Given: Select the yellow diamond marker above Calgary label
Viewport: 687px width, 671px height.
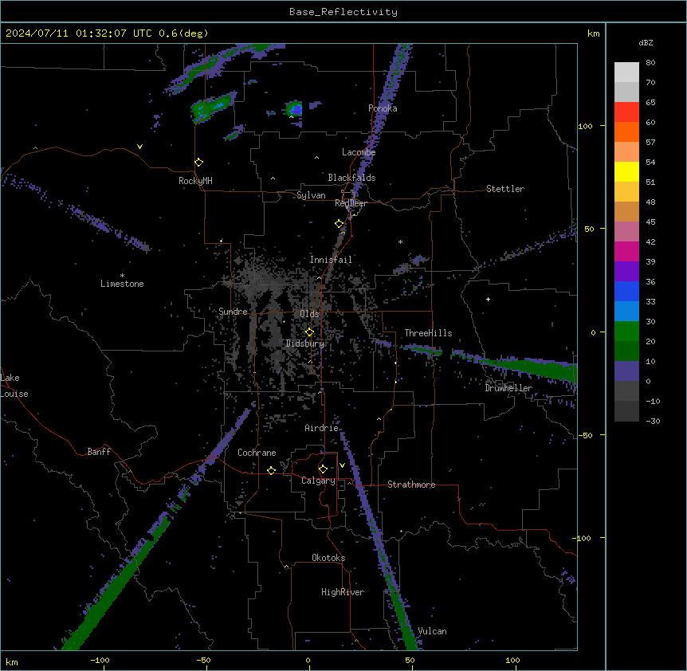Looking at the screenshot, I should click(323, 469).
